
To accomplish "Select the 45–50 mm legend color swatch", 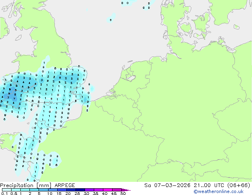I will tap(117, 190).
